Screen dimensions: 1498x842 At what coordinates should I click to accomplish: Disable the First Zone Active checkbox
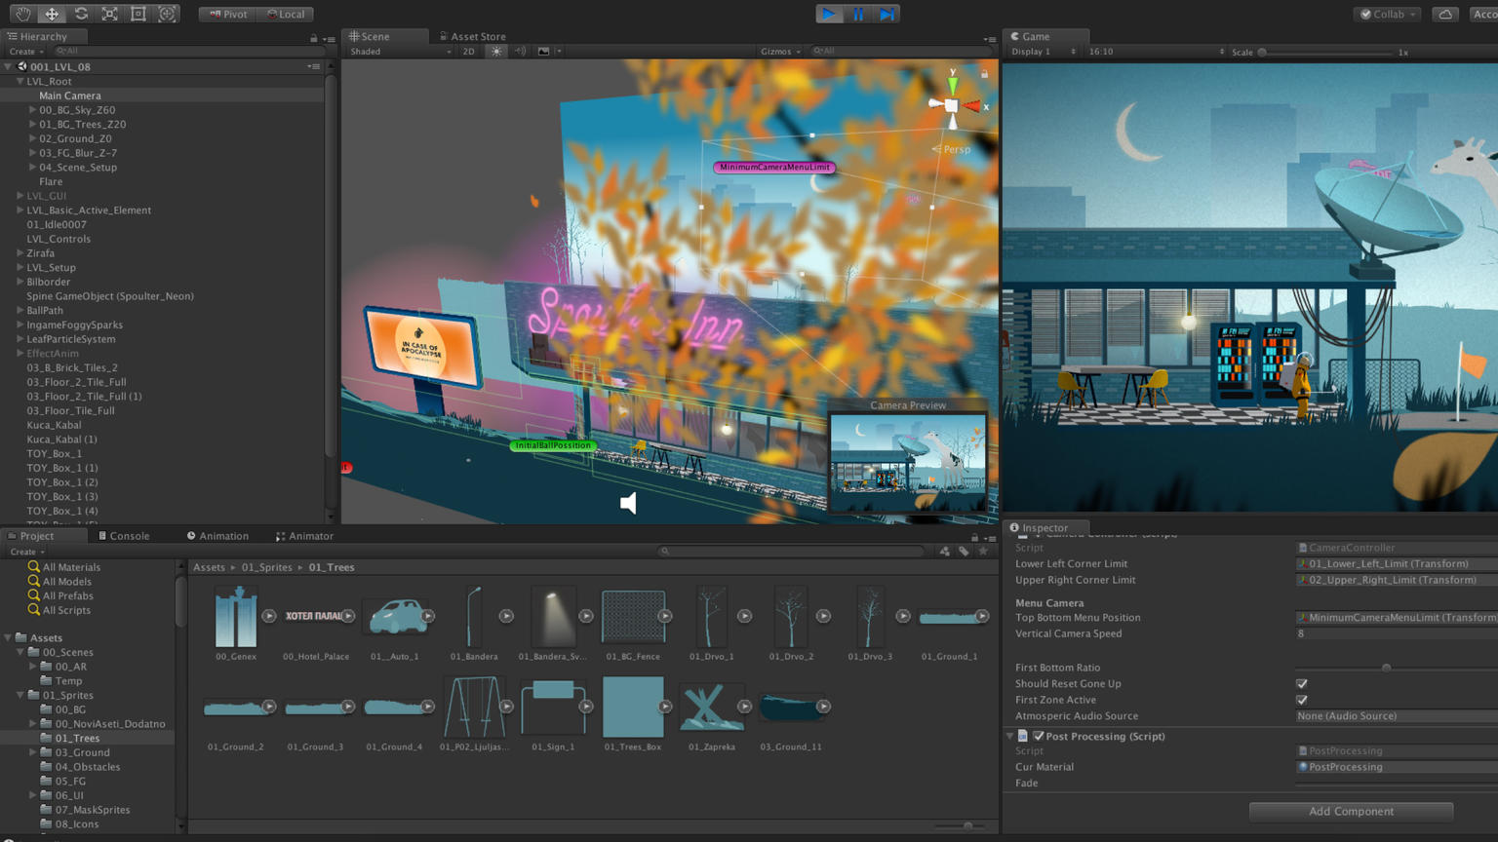pyautogui.click(x=1301, y=700)
